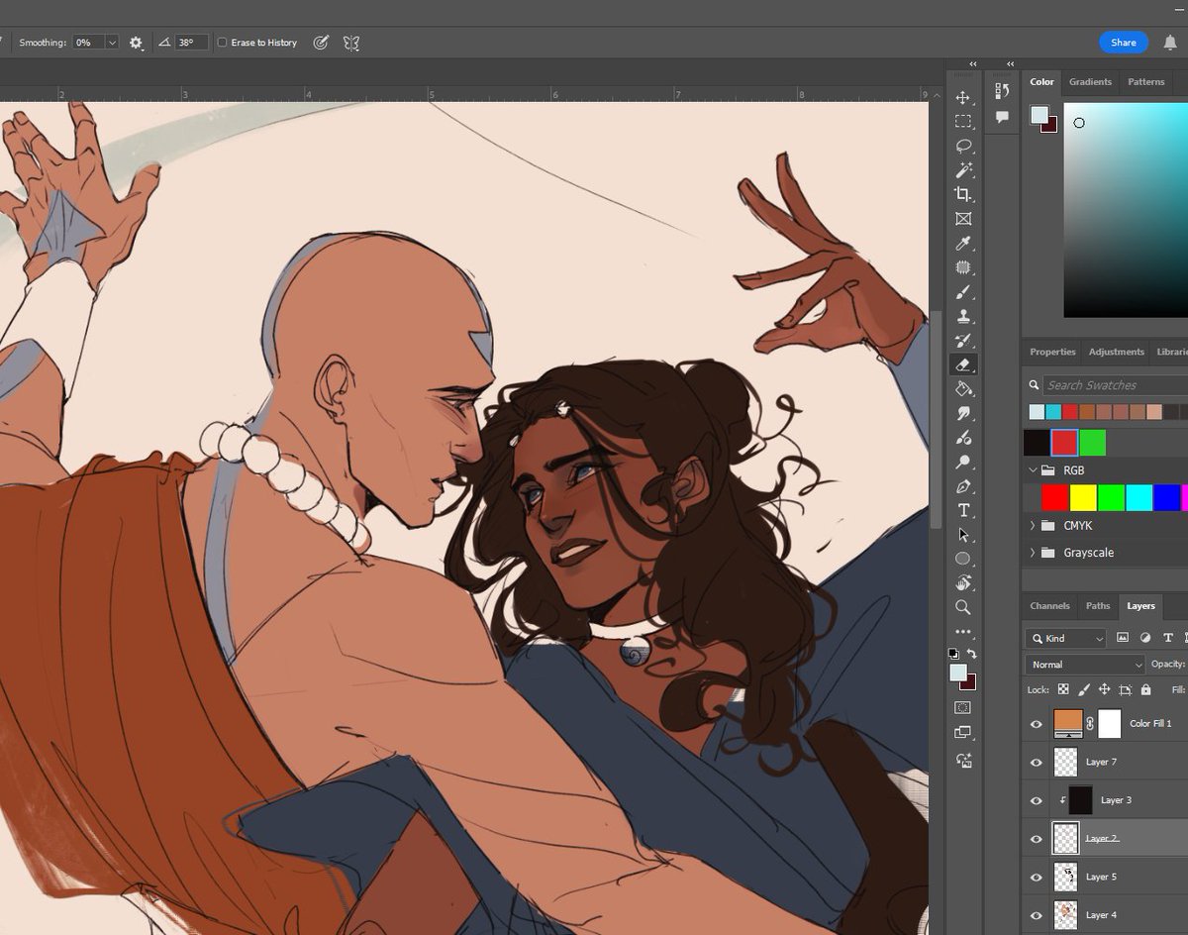Collapse the RGB swatch folder
Screen dimensions: 1188x935
(x=1034, y=470)
